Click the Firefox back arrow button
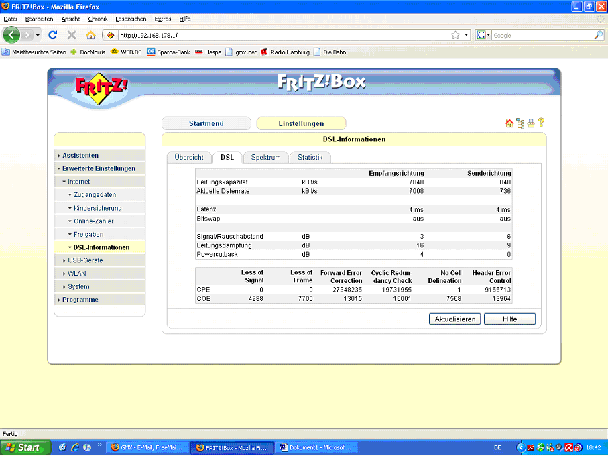The height and width of the screenshot is (456, 608). pyautogui.click(x=12, y=34)
